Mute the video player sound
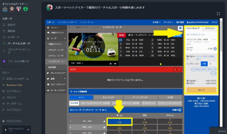 115,64
